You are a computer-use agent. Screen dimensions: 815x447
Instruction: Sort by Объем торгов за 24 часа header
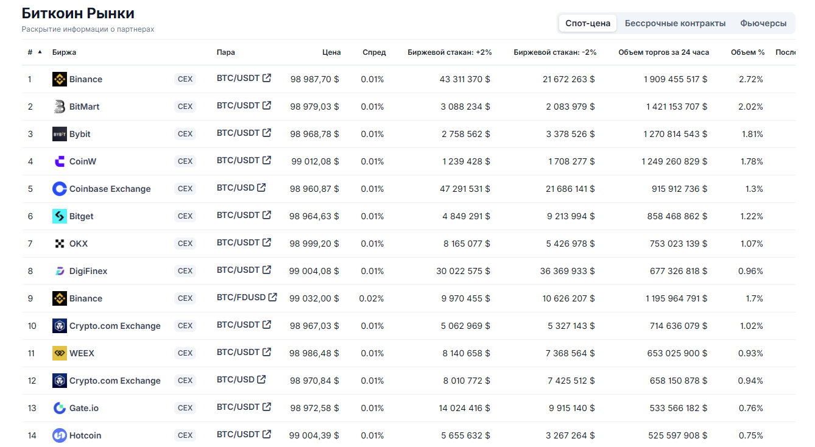[663, 52]
